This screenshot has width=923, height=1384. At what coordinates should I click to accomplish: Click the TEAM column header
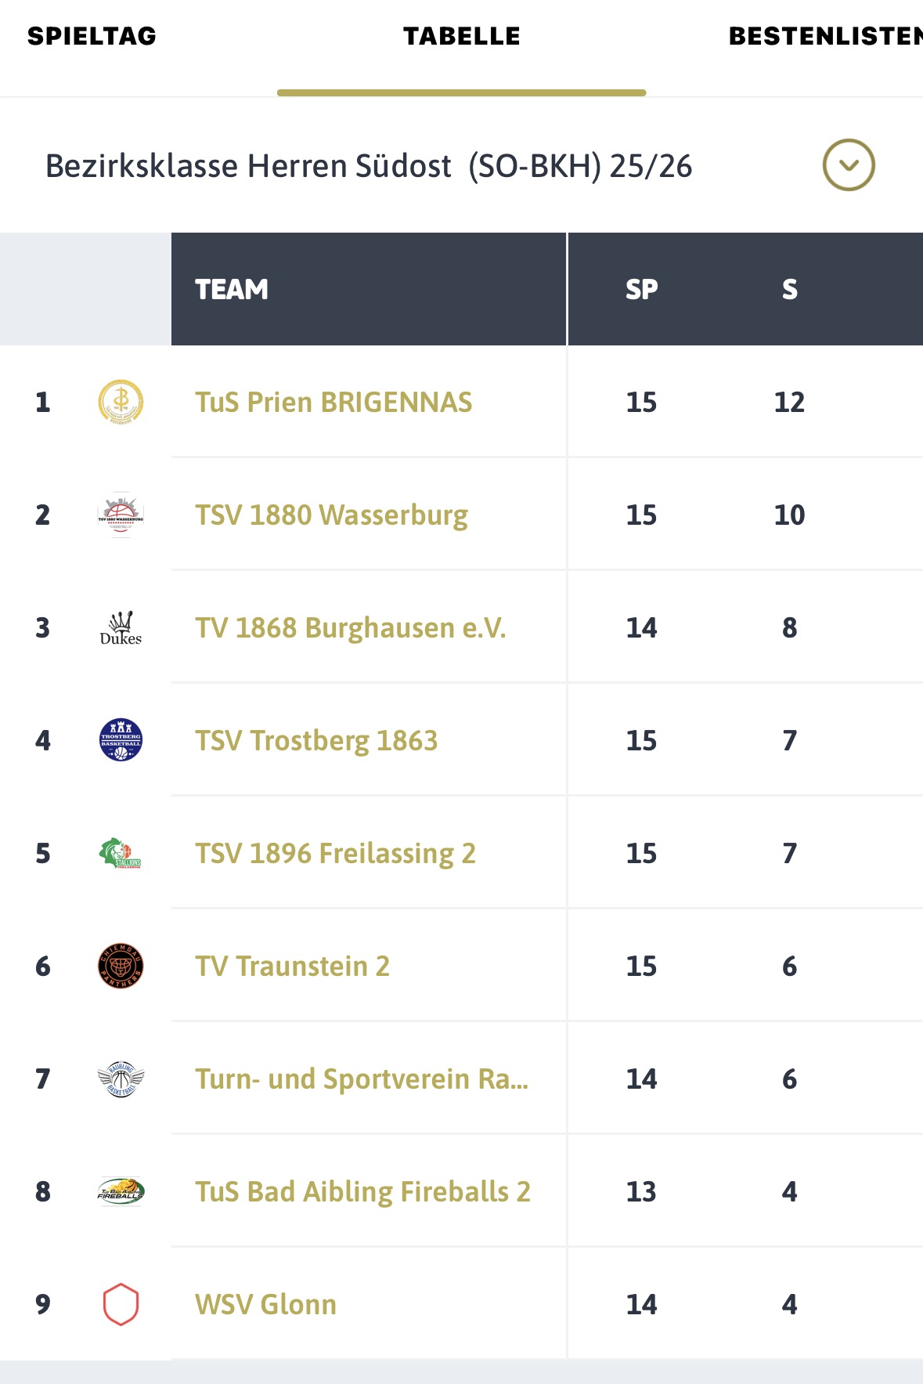(x=232, y=289)
